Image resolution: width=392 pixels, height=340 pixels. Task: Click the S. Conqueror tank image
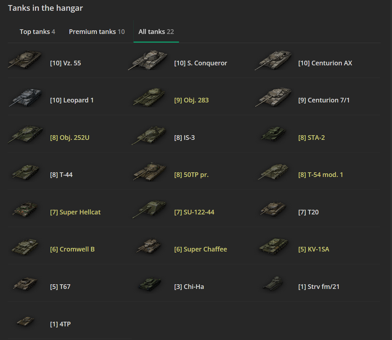tap(148, 60)
